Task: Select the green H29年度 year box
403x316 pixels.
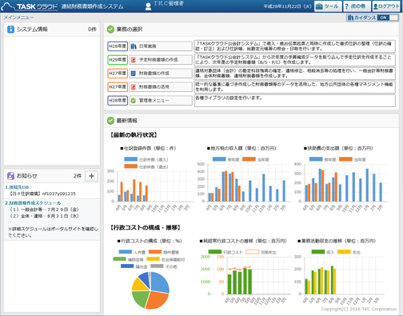Action: [x=118, y=60]
